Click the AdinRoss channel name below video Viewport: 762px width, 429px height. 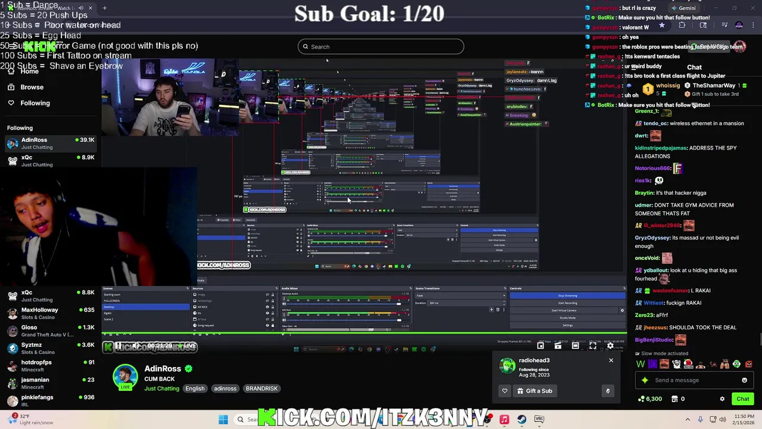click(163, 369)
